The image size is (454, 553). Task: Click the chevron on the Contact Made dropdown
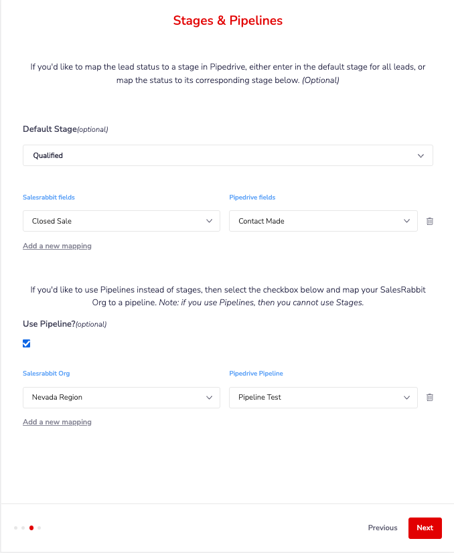click(x=406, y=221)
